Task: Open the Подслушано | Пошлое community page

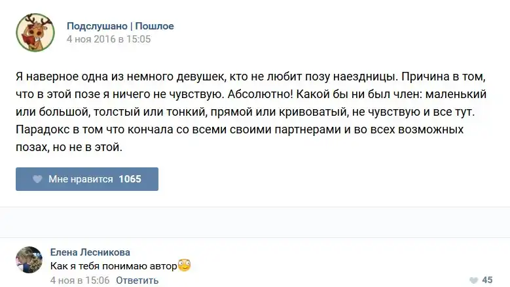Action: point(120,26)
